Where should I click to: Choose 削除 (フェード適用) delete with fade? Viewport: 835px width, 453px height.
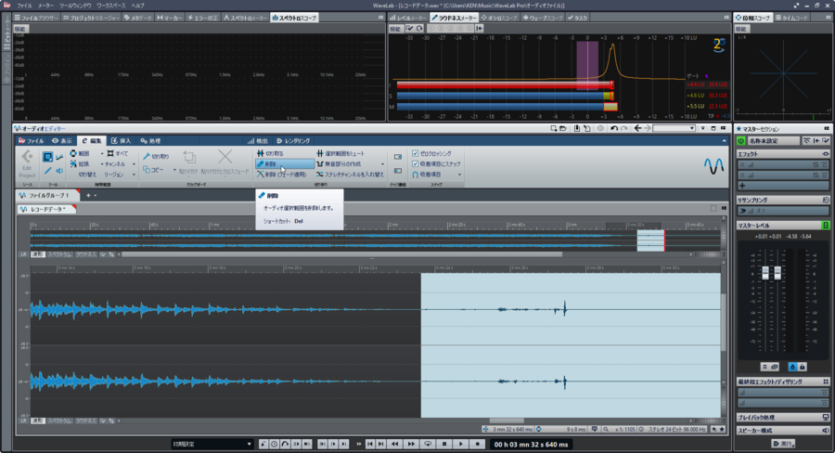pyautogui.click(x=282, y=175)
